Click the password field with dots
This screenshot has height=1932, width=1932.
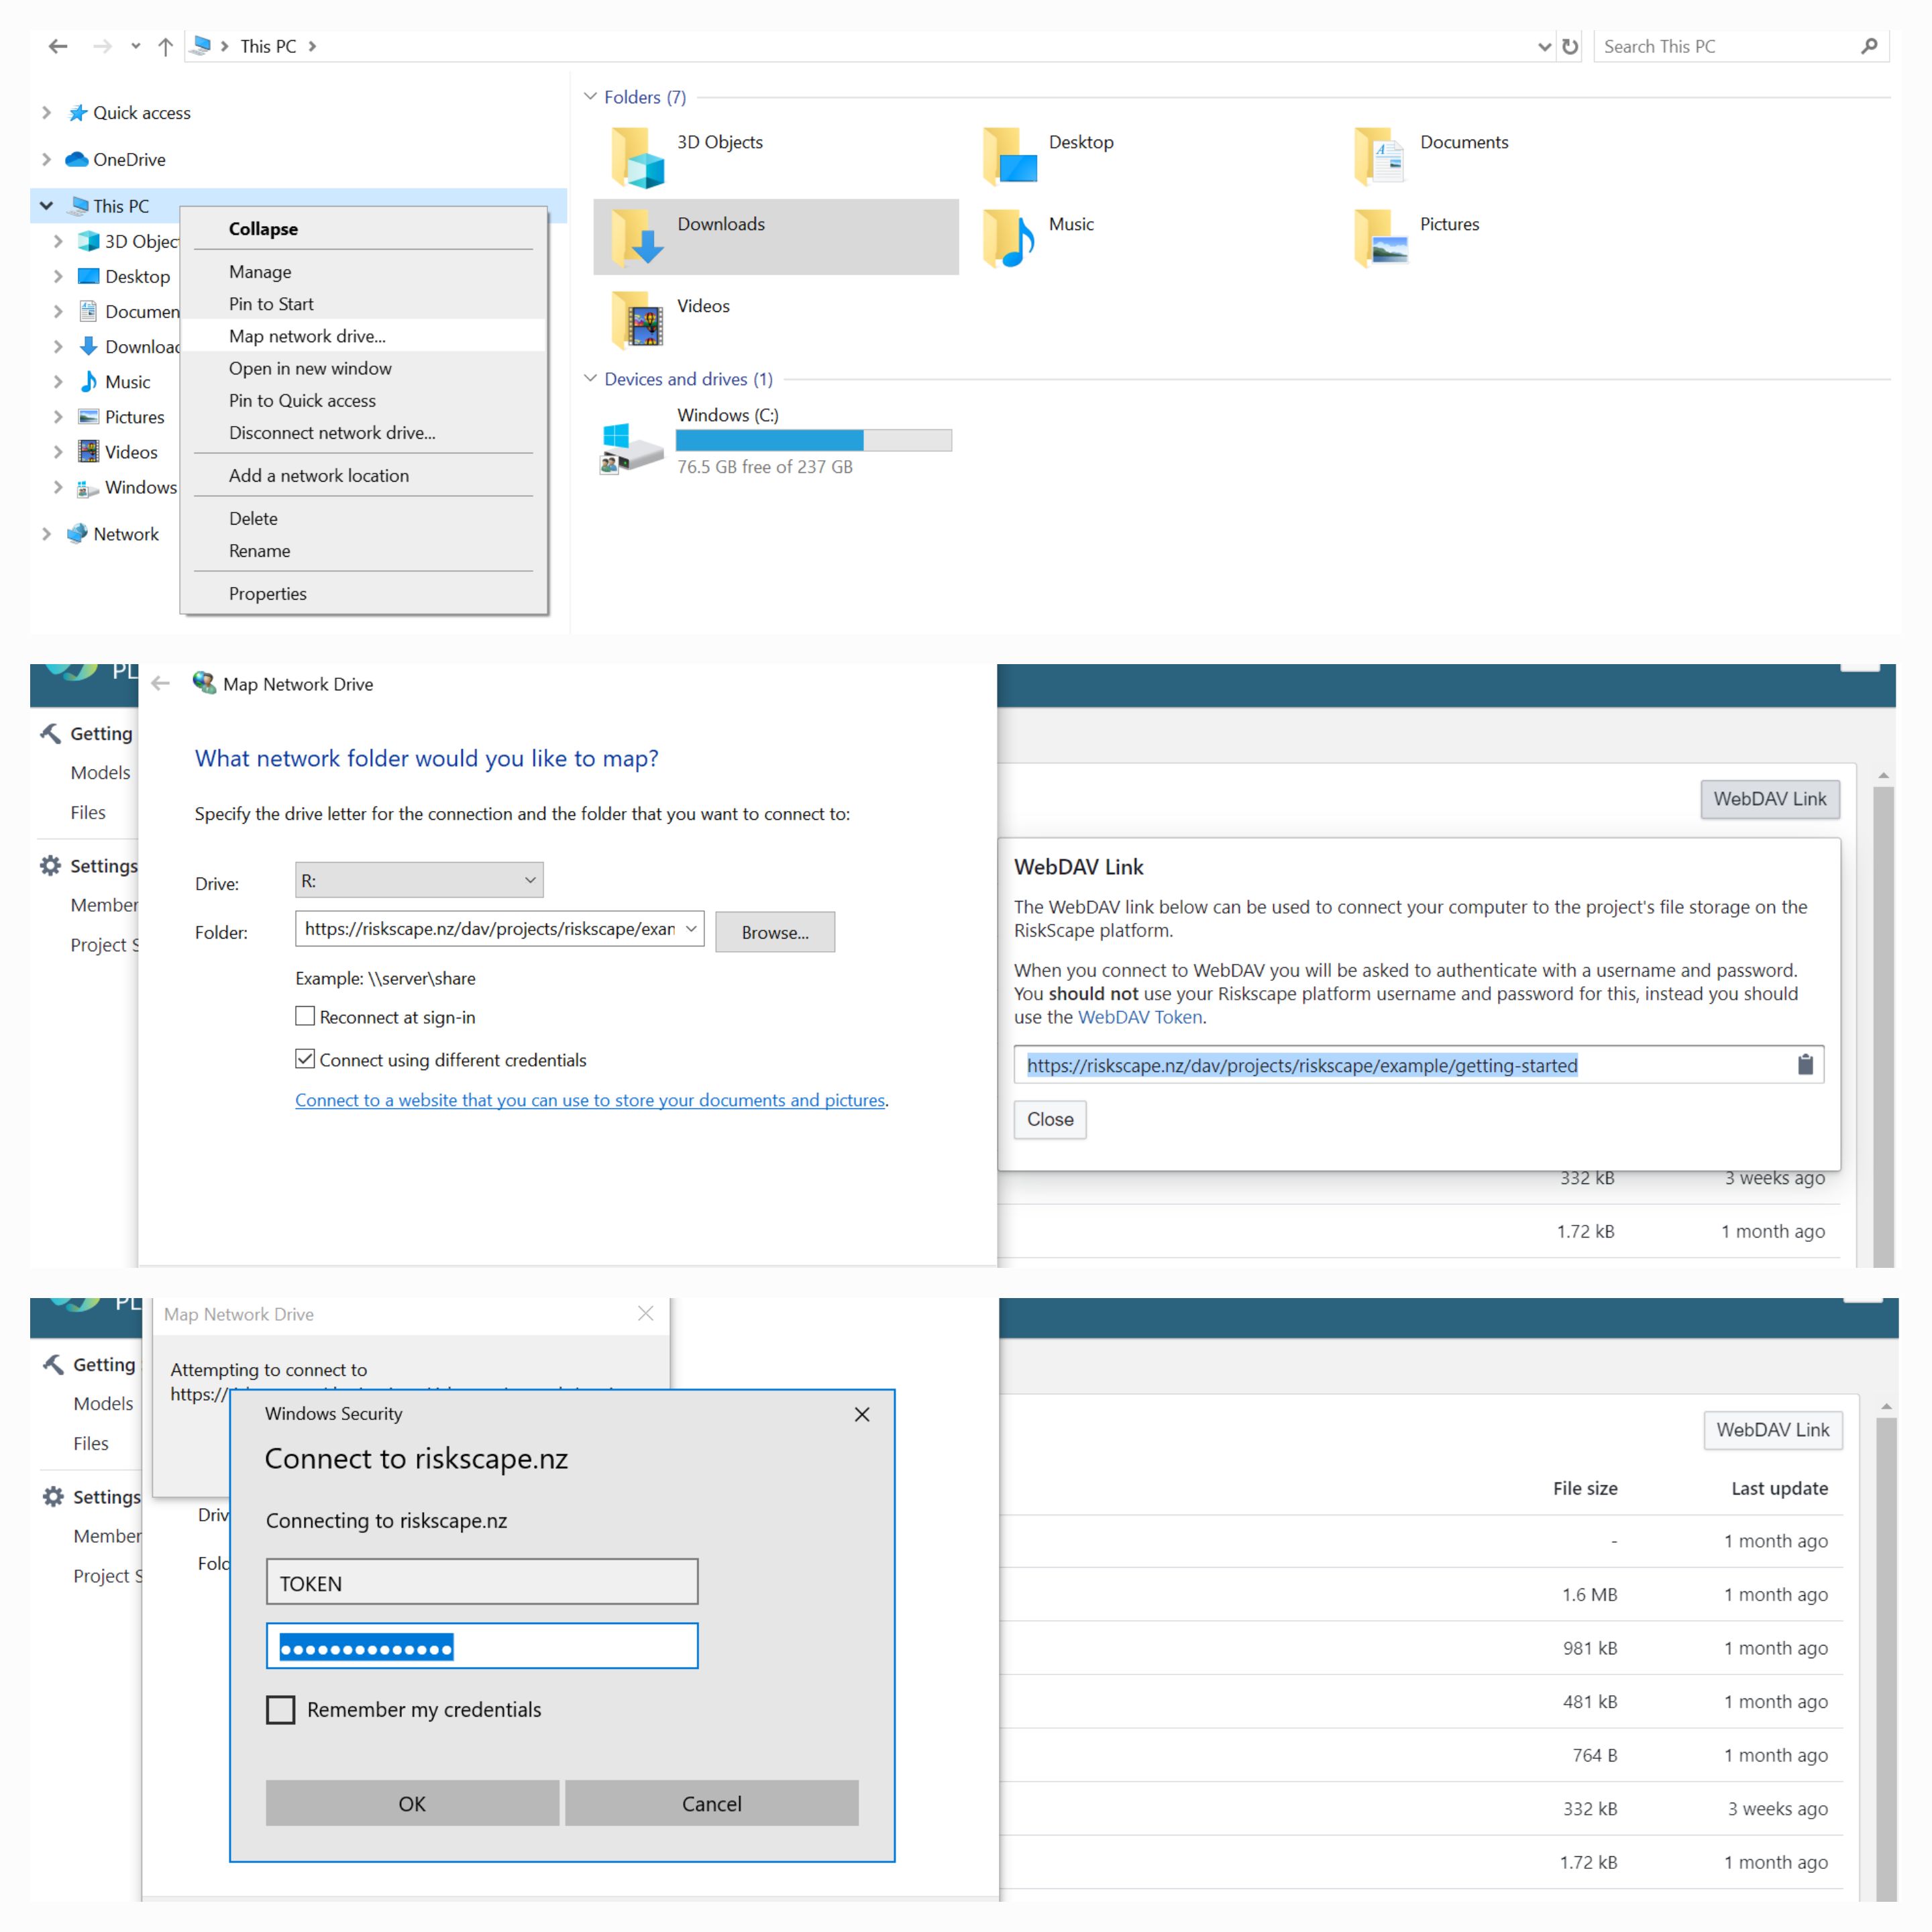(x=482, y=1646)
